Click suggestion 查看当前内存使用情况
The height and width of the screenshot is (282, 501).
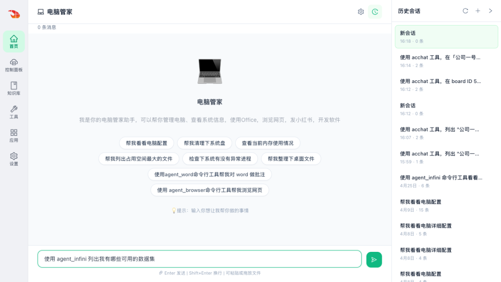click(268, 143)
